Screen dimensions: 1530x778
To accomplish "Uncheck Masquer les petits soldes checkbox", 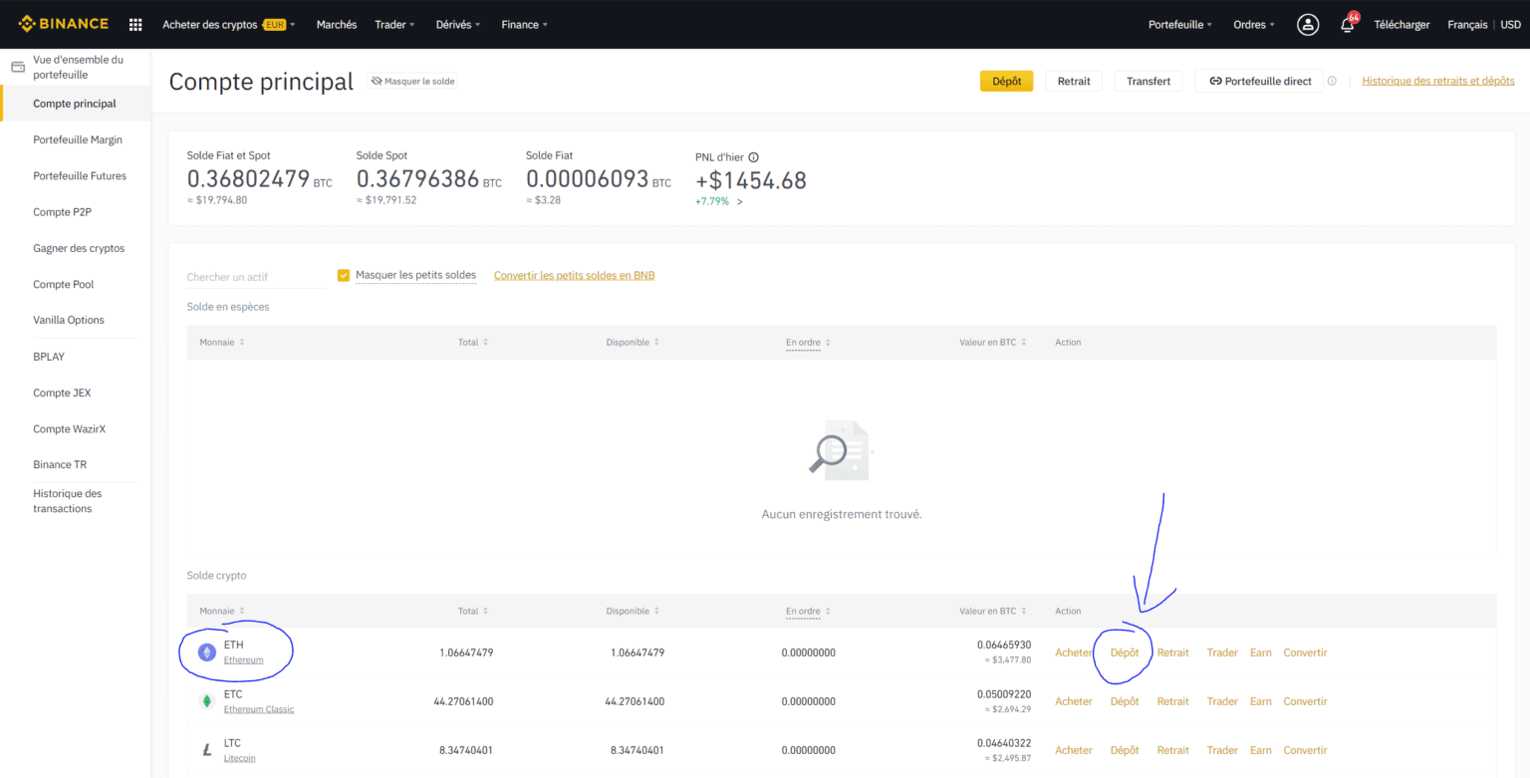I will point(344,275).
